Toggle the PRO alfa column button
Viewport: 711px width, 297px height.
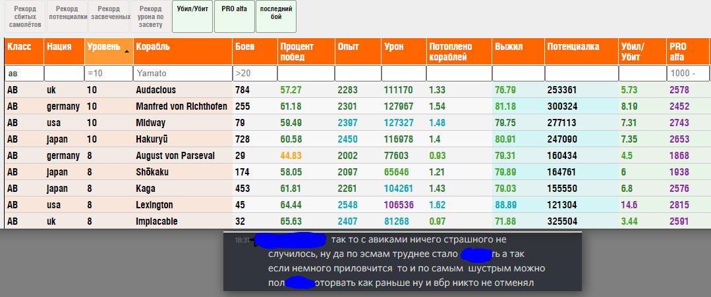pos(234,16)
